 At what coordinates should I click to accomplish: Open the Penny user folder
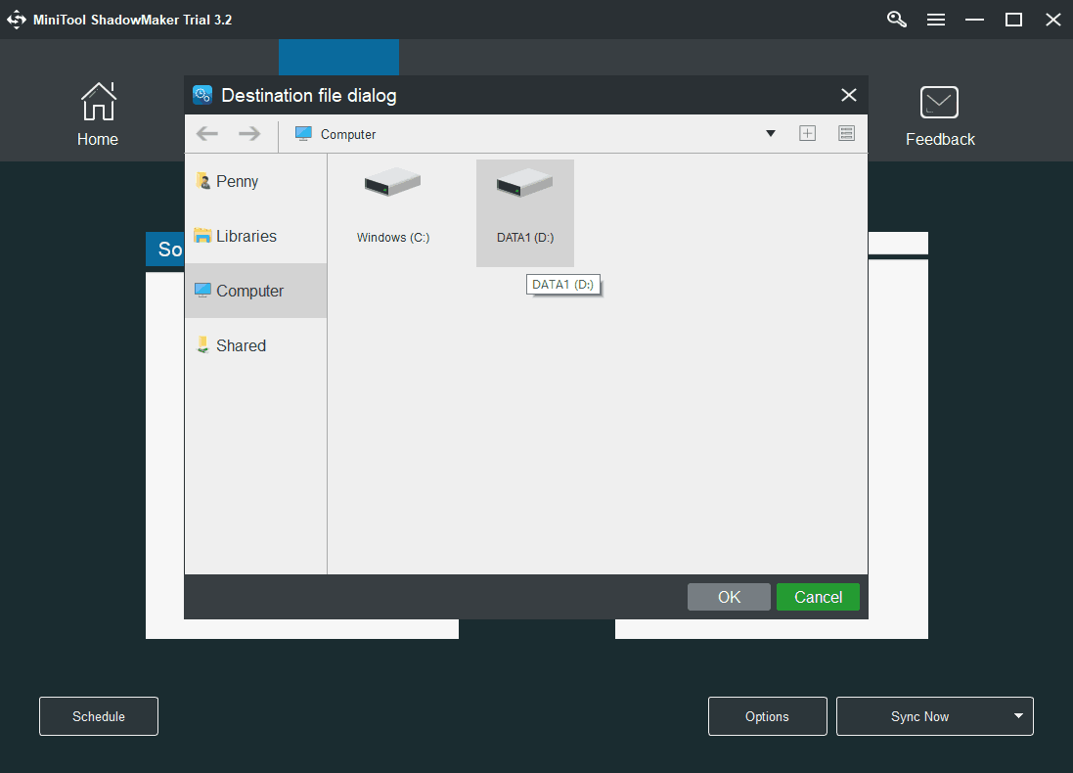256,181
